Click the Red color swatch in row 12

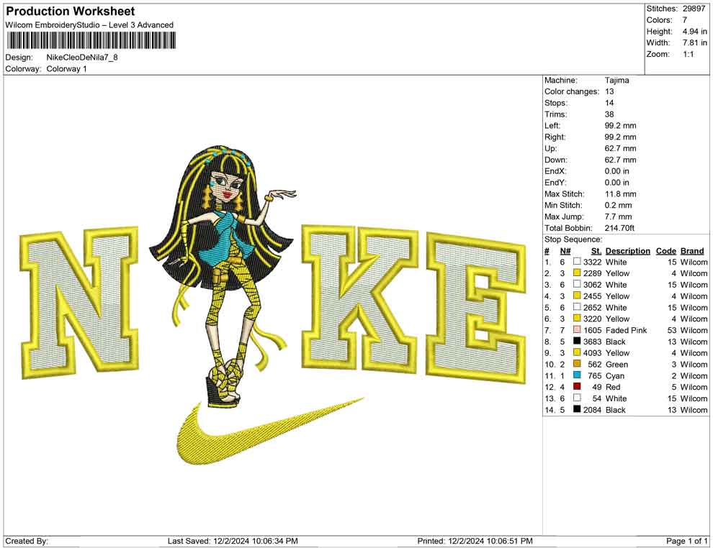pyautogui.click(x=577, y=387)
